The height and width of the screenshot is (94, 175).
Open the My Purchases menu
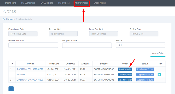point(81,3)
